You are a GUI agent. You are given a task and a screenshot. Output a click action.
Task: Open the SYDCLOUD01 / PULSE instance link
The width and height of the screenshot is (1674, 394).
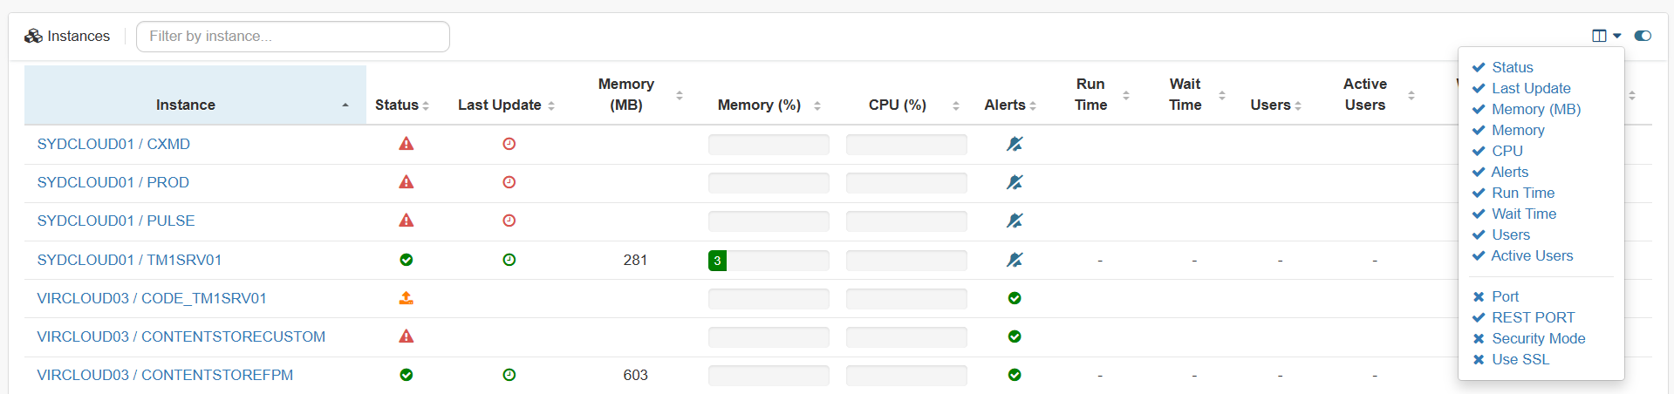tap(116, 221)
